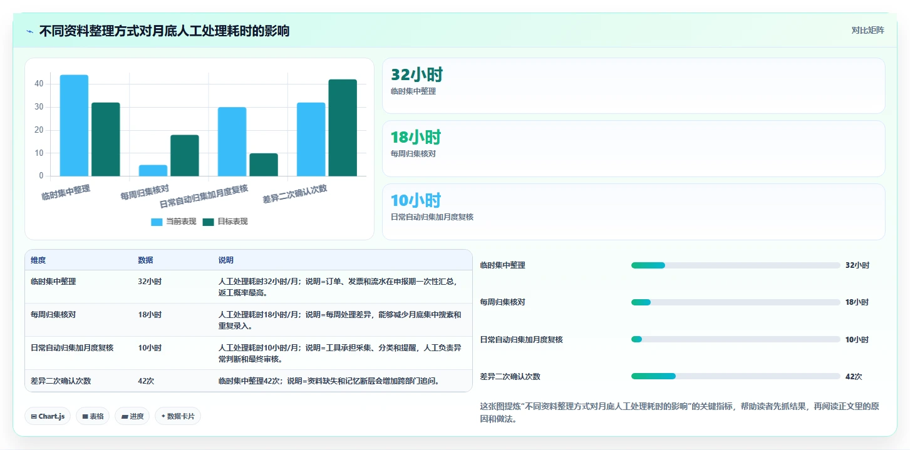The image size is (910, 450).
Task: Click the 差异二次确认次数 progress bar
Action: pyautogui.click(x=735, y=376)
